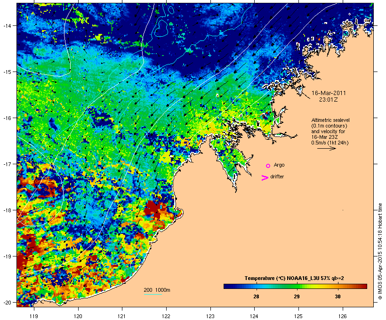Click the latitude label '-19'
Viewport: 386px width, 320px height.
pos(7,256)
